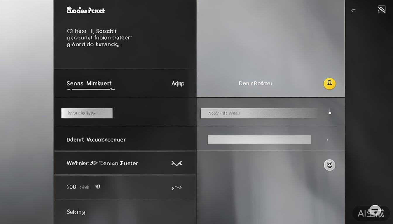Click the triangle icon inside Welmler row label

[x=94, y=163]
